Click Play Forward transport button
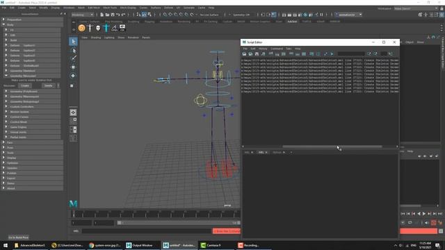Image resolution: width=445 pixels, height=250 pixels. (424, 214)
